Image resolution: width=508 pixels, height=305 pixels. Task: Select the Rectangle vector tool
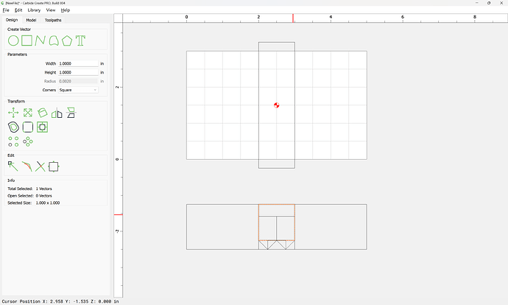point(27,41)
